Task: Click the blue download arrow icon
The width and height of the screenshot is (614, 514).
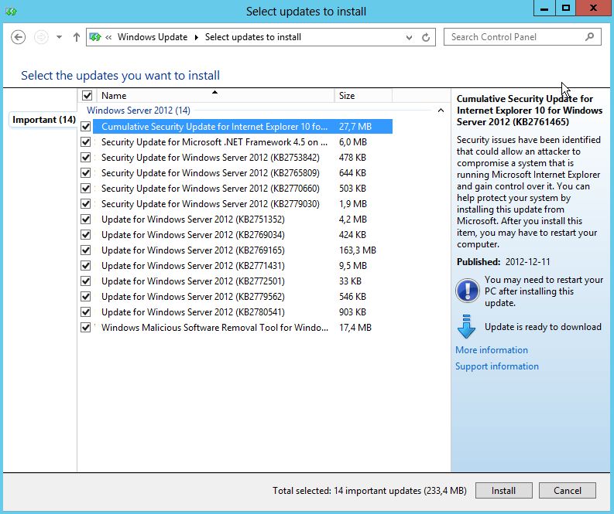Action: click(x=466, y=326)
